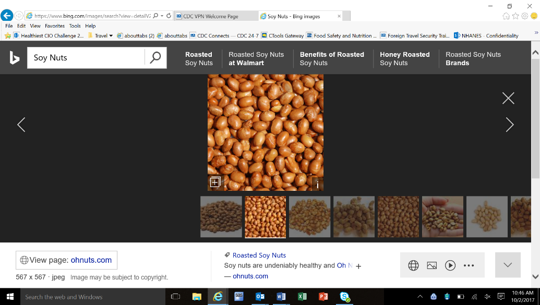Open NHANES - Confidentiality favorite
The image size is (540, 305).
(486, 35)
